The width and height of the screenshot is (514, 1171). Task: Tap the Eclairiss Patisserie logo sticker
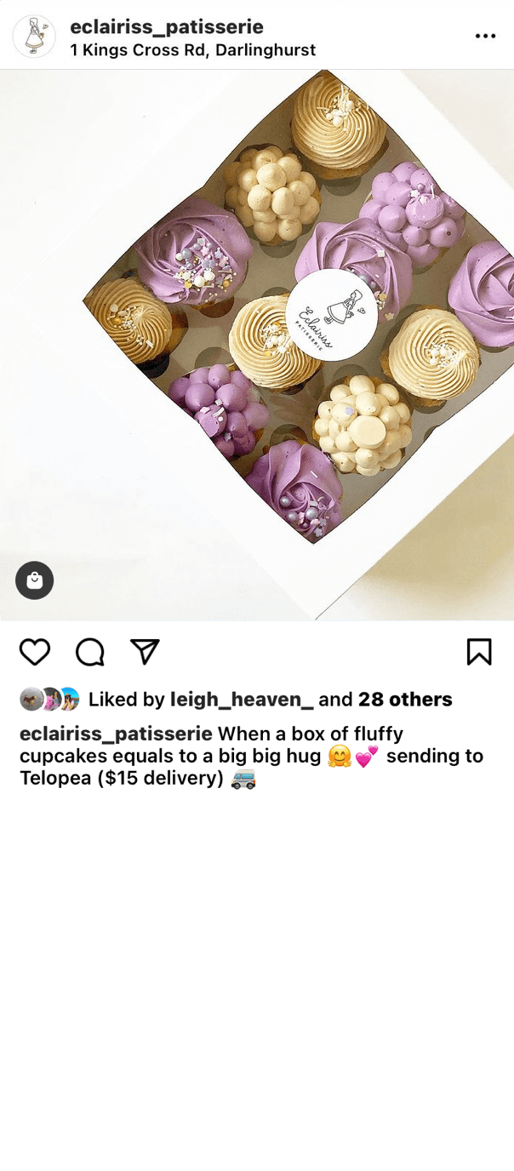331,315
